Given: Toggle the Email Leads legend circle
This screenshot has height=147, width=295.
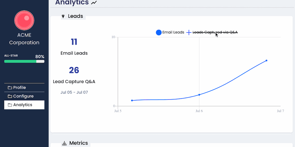Looking at the screenshot, I should point(159,32).
